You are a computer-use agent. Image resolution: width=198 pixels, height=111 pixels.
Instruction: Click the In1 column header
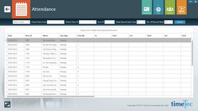tap(137, 36)
